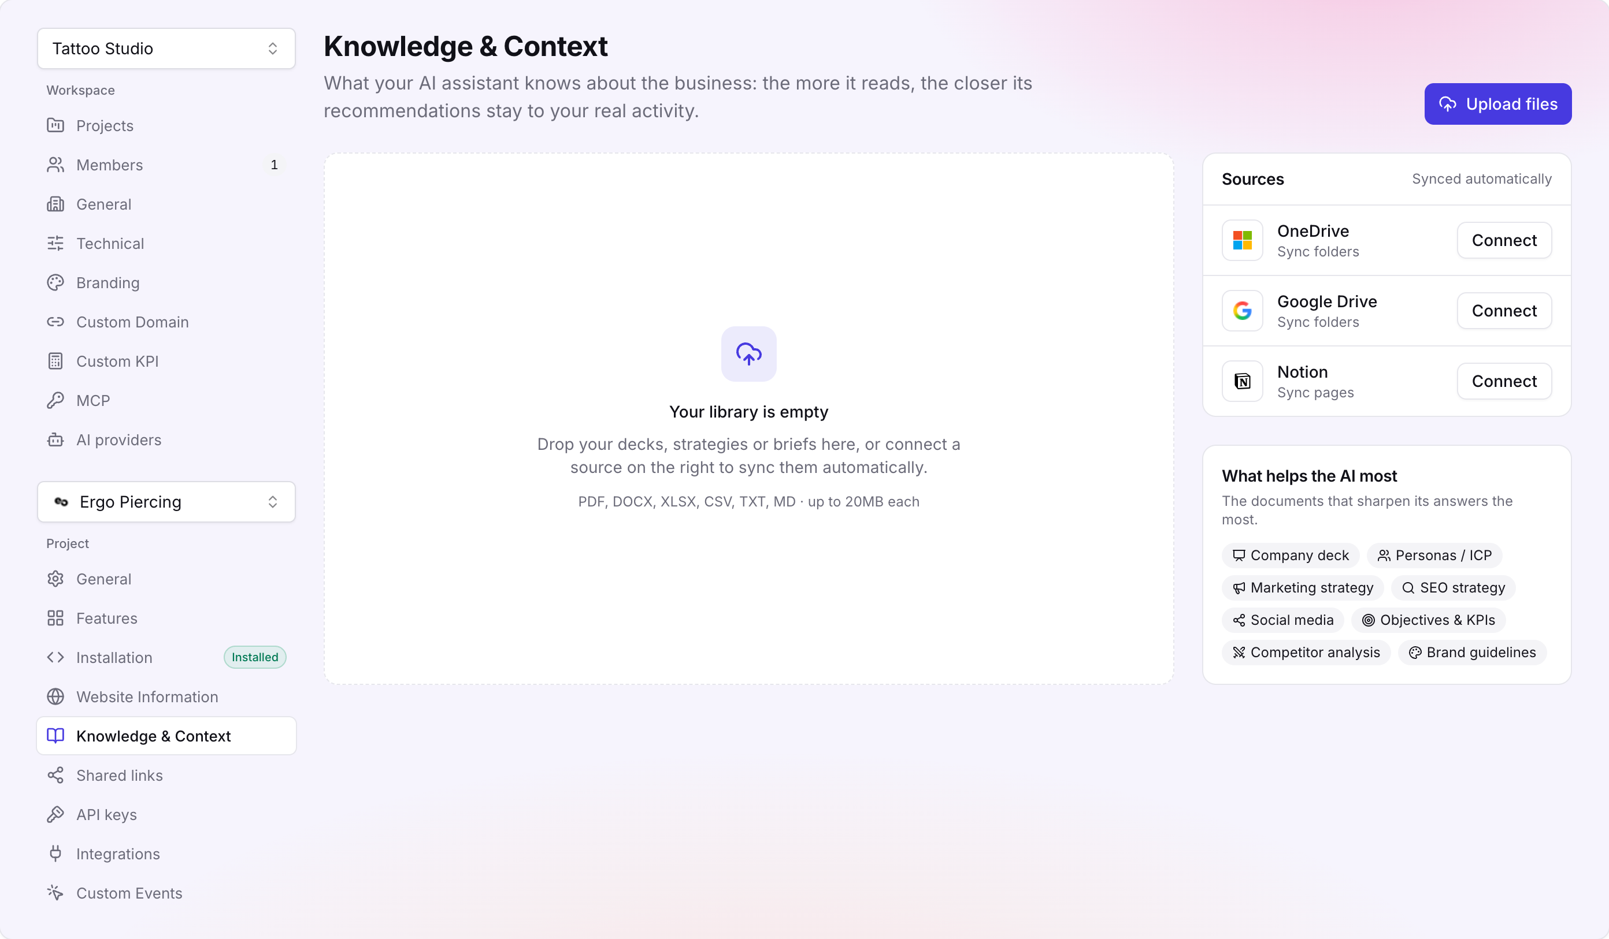This screenshot has width=1609, height=939.
Task: Click the workspace General building icon
Action: click(x=55, y=204)
